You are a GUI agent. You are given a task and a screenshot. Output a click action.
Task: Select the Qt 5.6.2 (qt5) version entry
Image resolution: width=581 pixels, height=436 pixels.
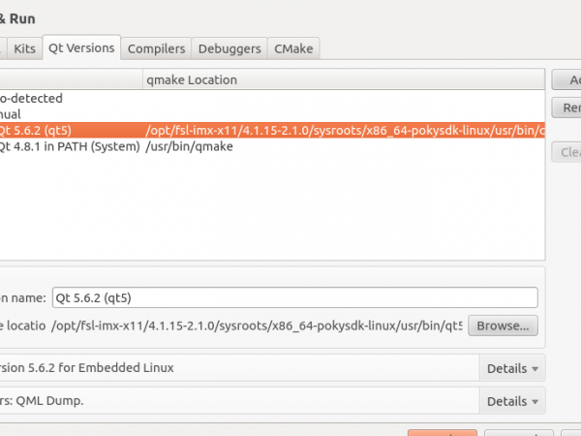tap(39, 130)
